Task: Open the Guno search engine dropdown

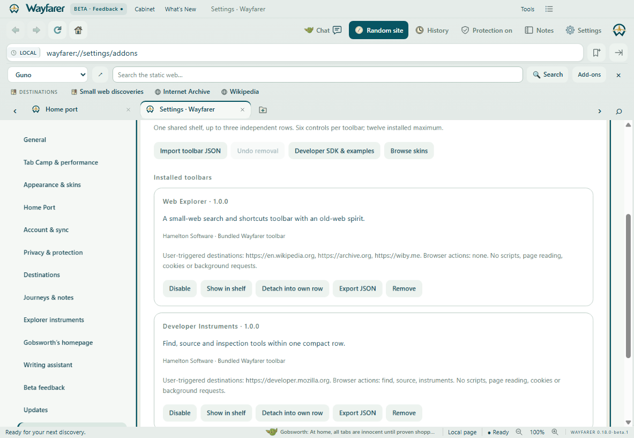Action: (x=48, y=75)
